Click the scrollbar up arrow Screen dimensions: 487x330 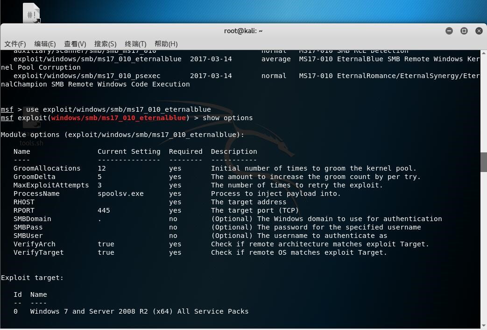pyautogui.click(x=484, y=53)
